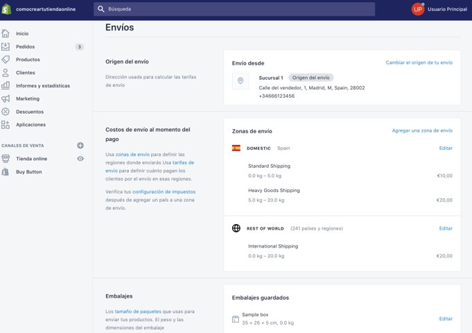Select the Productos tag icon

pyautogui.click(x=6, y=60)
